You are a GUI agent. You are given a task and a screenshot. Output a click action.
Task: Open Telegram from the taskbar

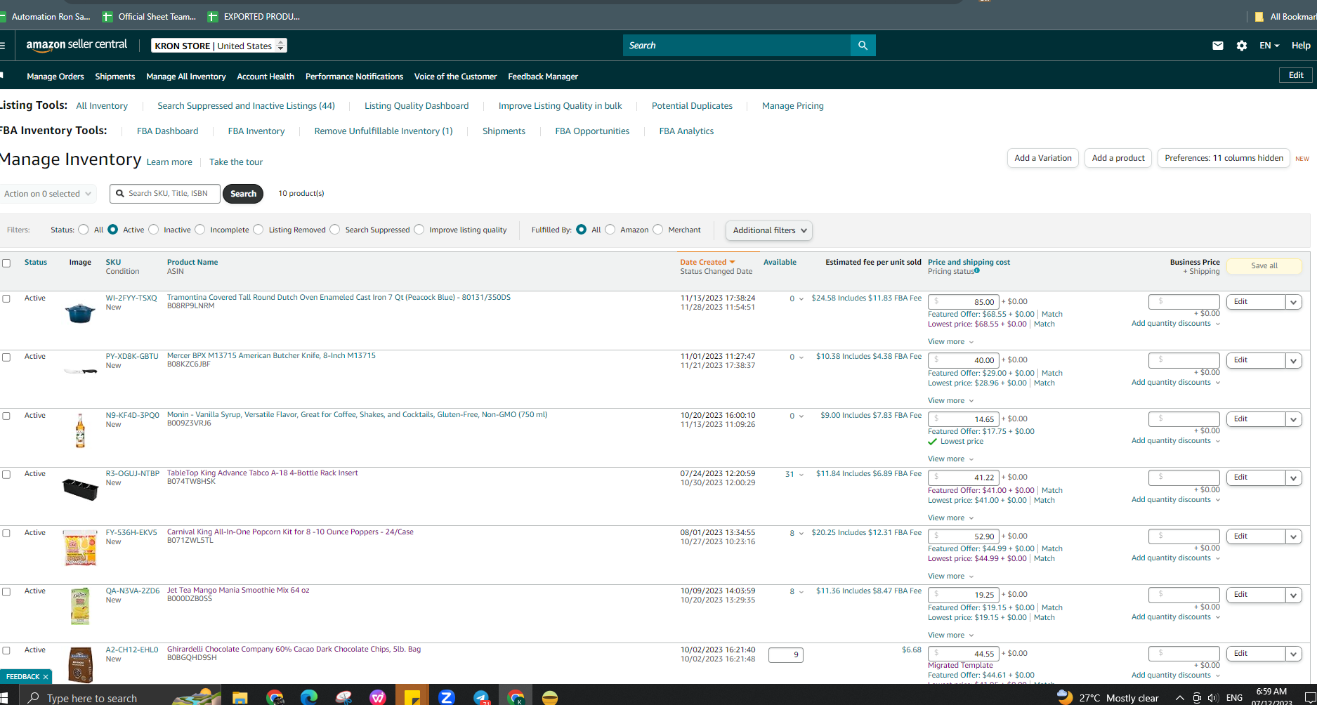481,697
